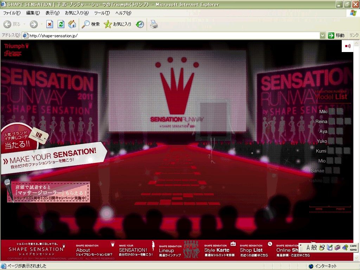Select model Mio in Model List

click(x=322, y=161)
